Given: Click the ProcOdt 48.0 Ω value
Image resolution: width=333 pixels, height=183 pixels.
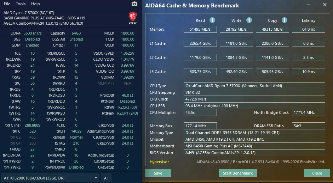Looking at the screenshot, I should (127, 95).
